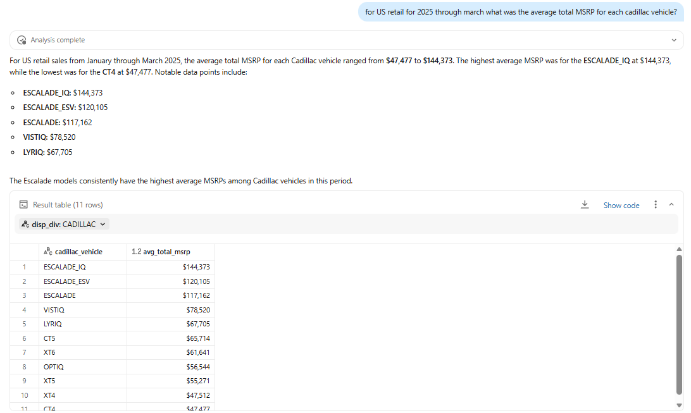Viewport: 691px width, 413px height.
Task: Click the $55,271 table value
Action: click(198, 381)
